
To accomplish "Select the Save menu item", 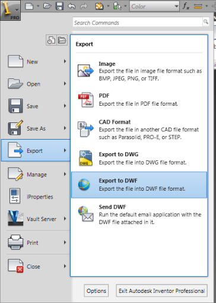I will click(x=36, y=106).
